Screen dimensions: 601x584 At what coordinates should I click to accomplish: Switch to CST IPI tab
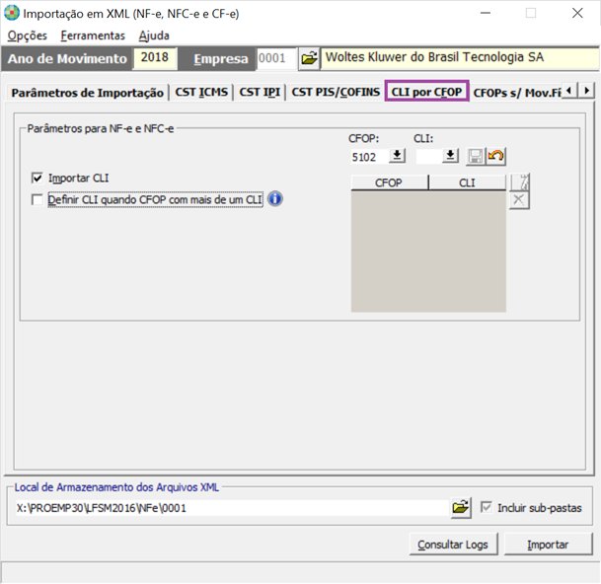(260, 93)
